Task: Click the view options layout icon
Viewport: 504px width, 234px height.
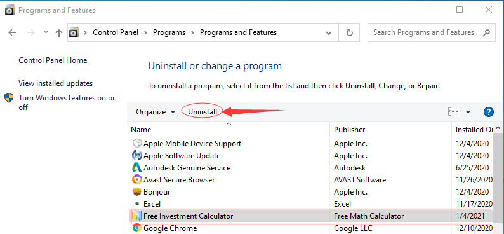Action: pyautogui.click(x=453, y=112)
